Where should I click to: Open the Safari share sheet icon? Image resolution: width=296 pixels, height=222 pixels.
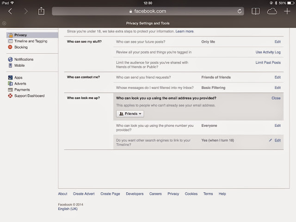coord(41,11)
